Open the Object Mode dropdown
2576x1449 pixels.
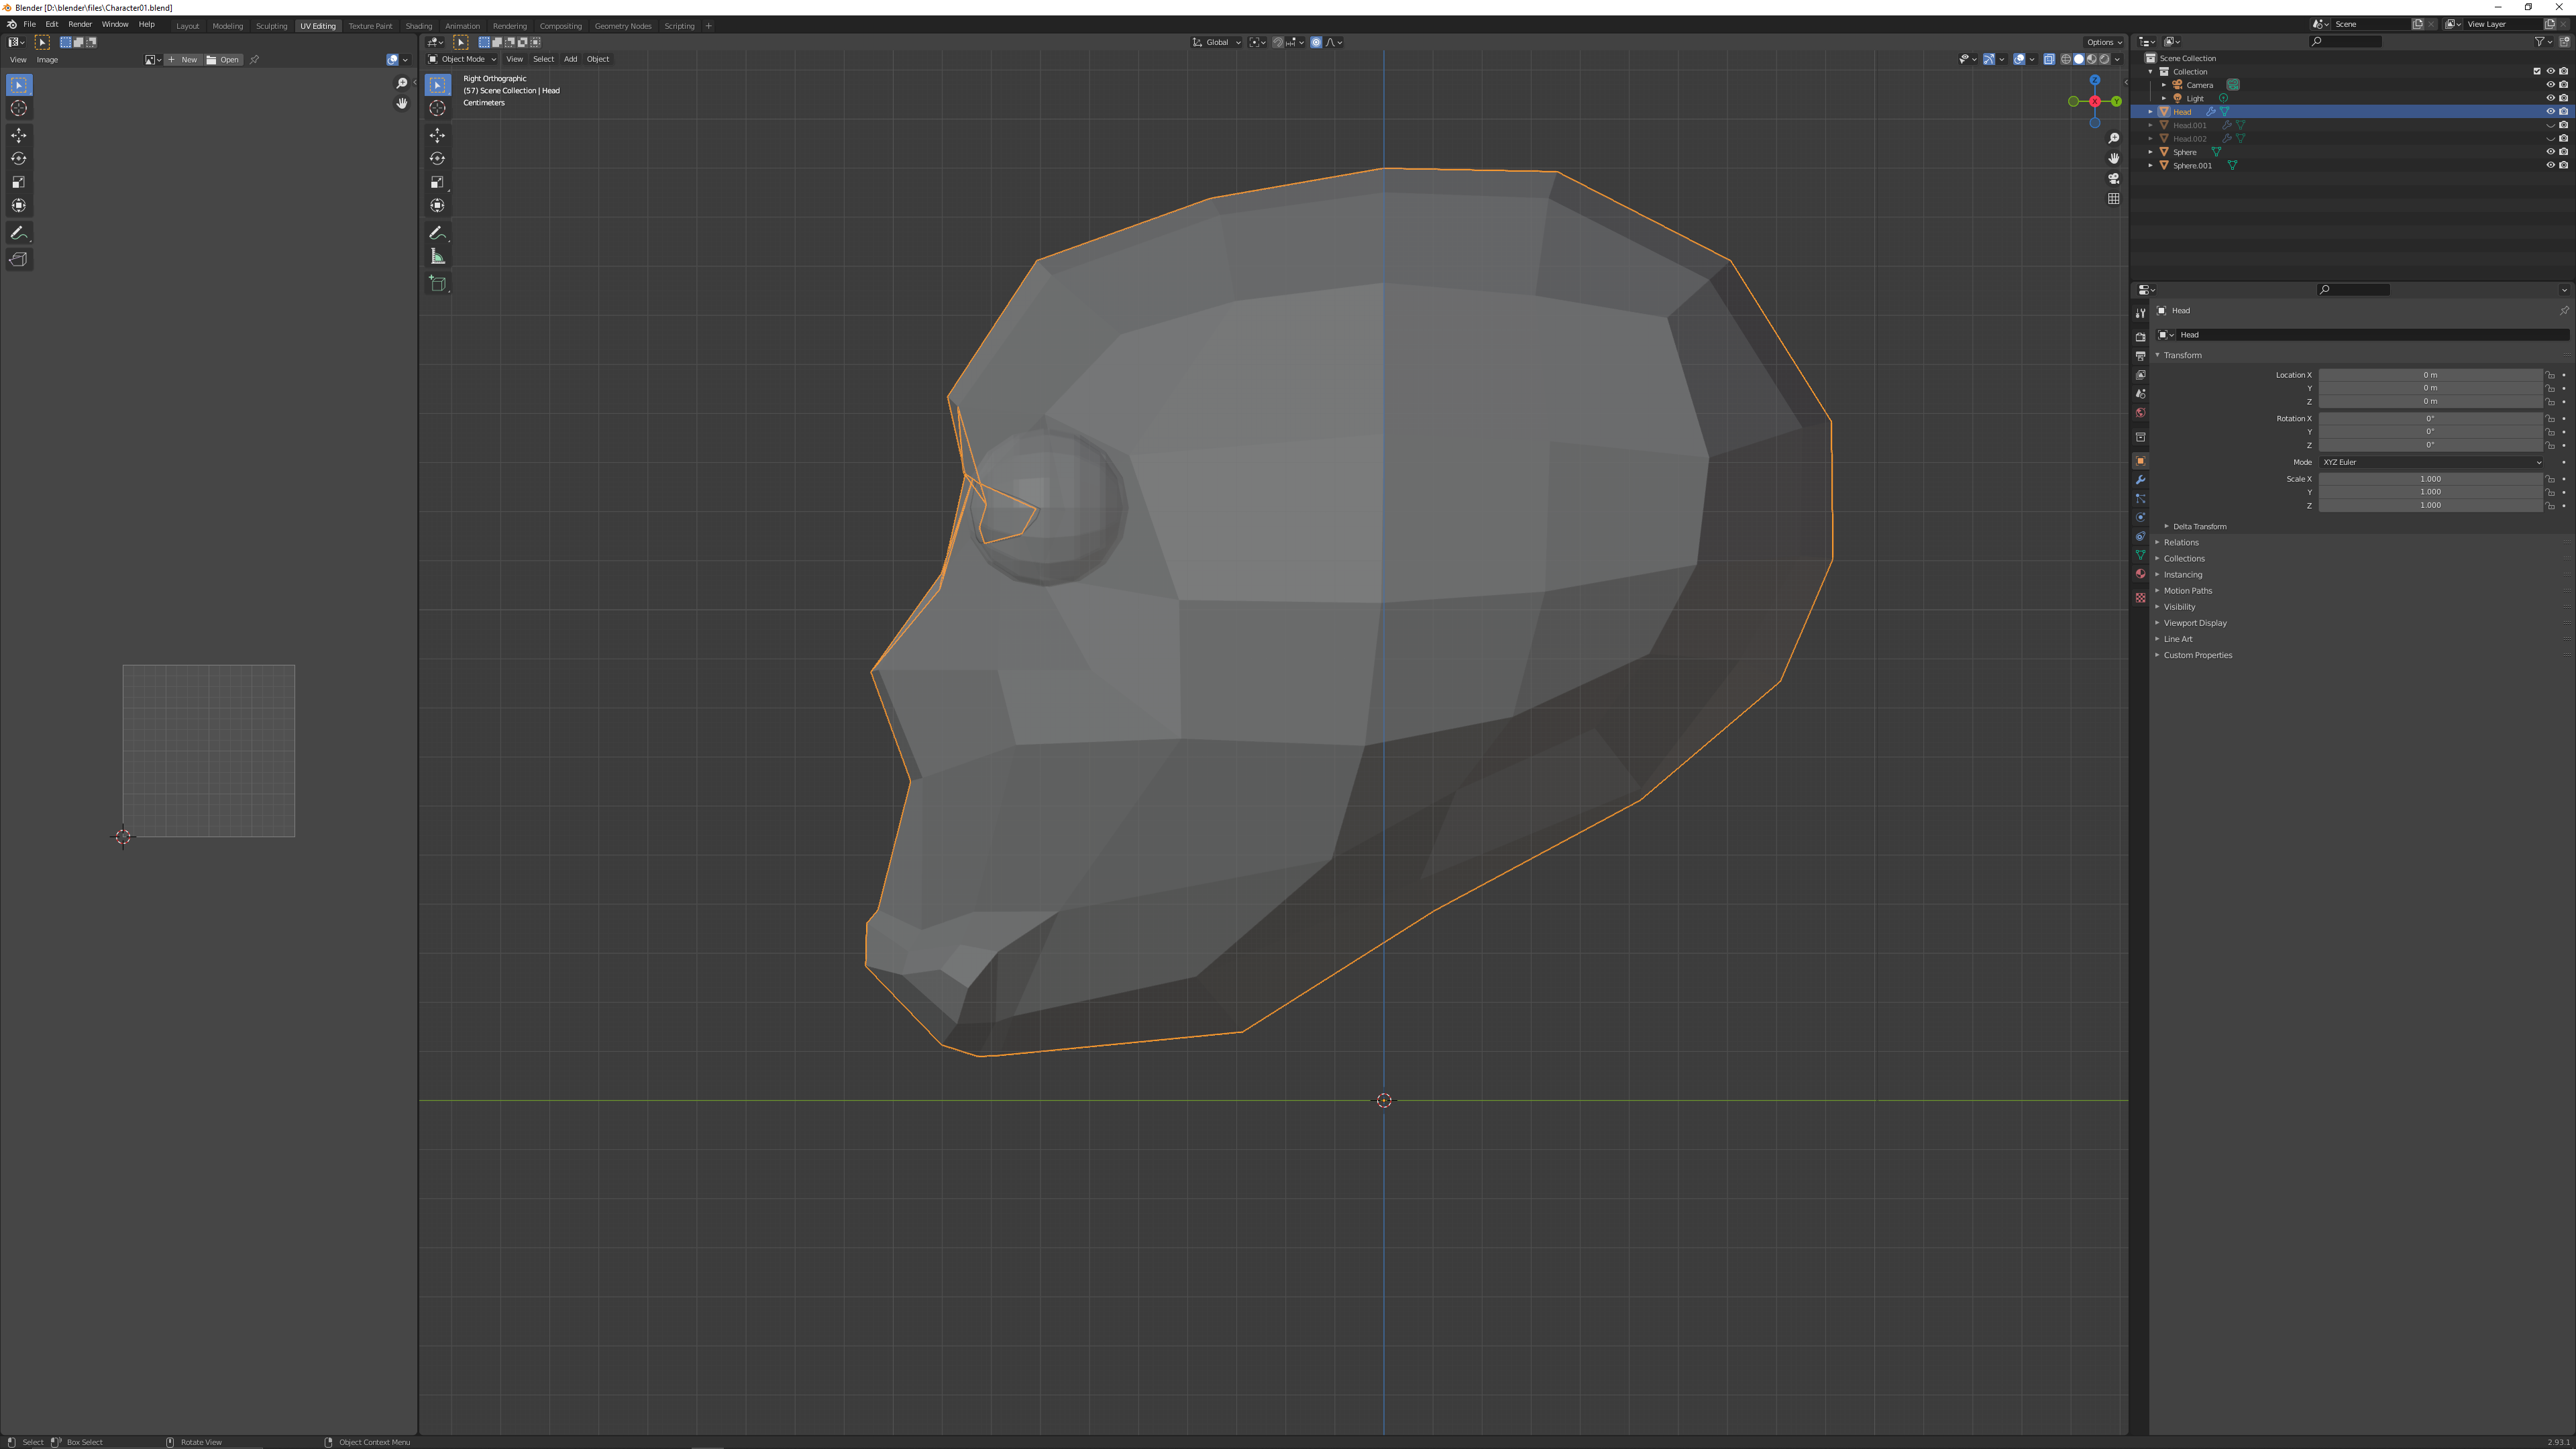[x=462, y=59]
